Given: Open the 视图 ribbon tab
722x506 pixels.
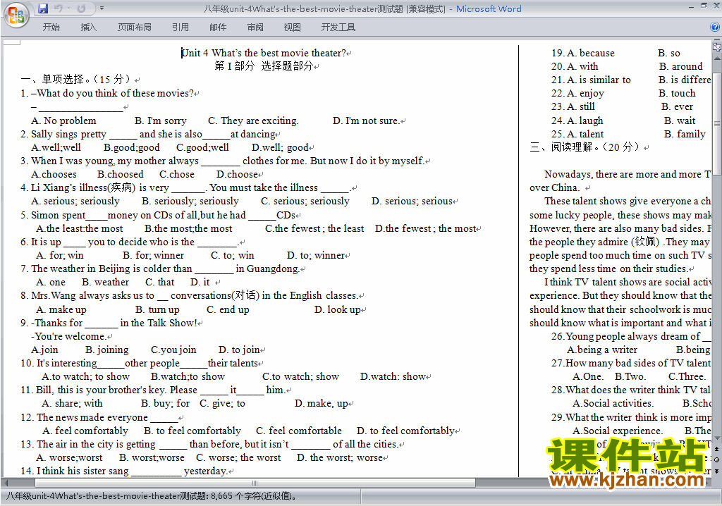Looking at the screenshot, I should (x=293, y=27).
